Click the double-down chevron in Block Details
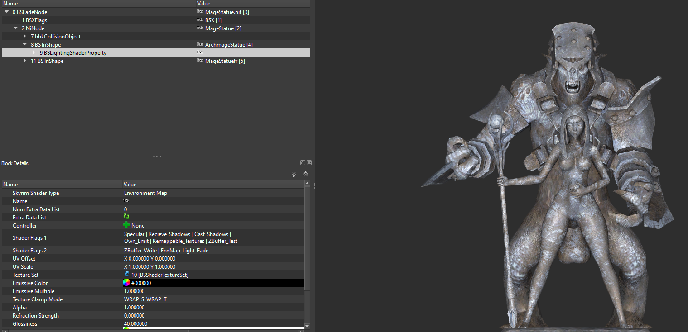The width and height of the screenshot is (688, 332). coord(294,175)
